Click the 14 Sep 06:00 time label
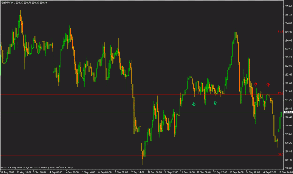Screen dimensions: 293x174 coord(253,172)
